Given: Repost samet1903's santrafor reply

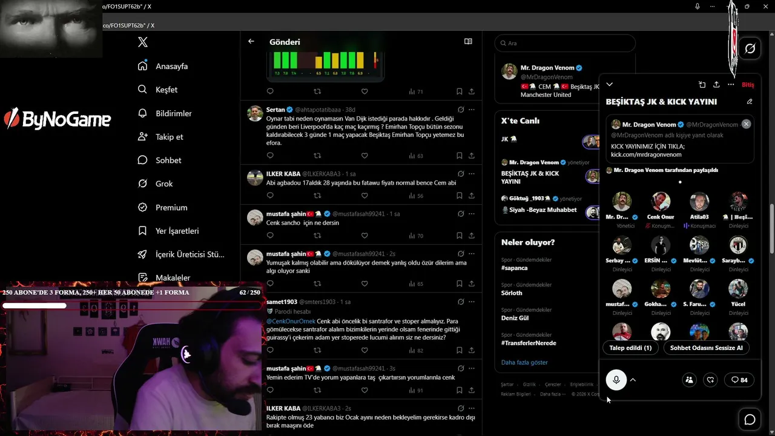Looking at the screenshot, I should (317, 350).
